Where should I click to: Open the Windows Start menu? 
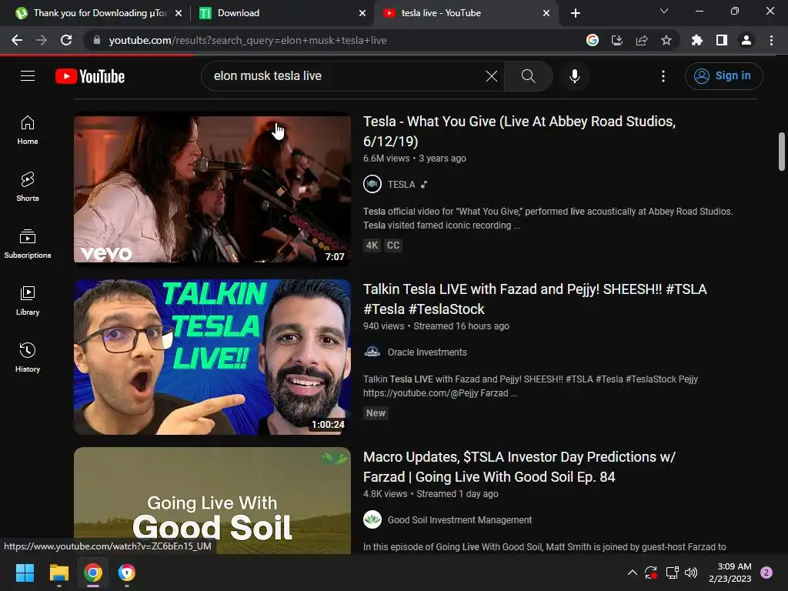(x=25, y=573)
